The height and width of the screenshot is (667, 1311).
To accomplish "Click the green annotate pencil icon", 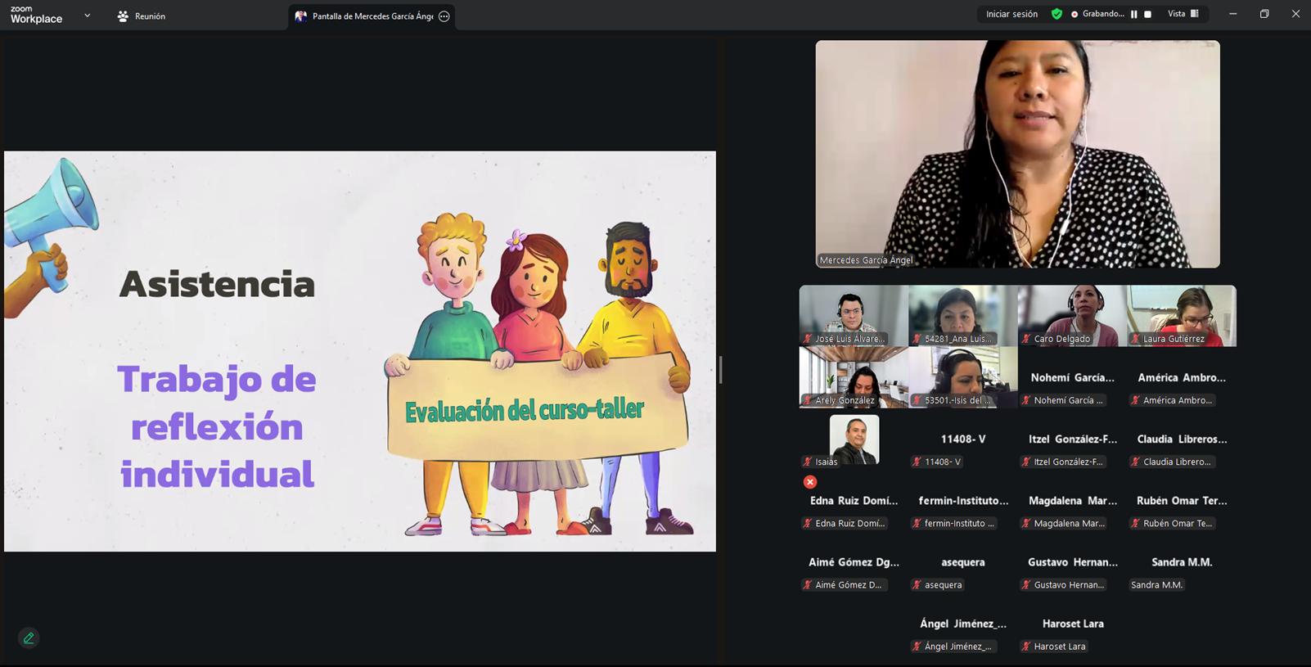I will click(x=29, y=638).
